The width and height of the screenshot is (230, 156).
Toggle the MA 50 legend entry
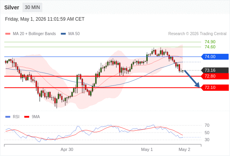pyautogui.click(x=70, y=34)
